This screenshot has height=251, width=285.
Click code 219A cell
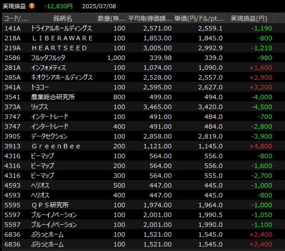coord(12,48)
